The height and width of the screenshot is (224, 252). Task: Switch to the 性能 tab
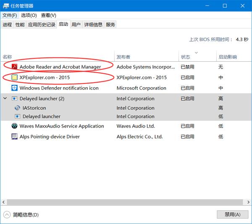[20, 25]
